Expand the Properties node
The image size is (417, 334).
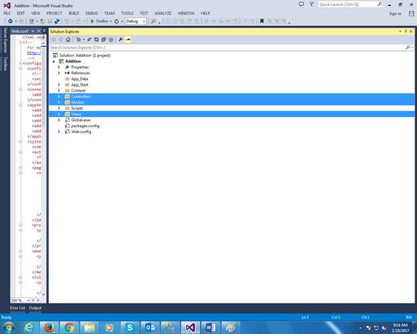(59, 68)
